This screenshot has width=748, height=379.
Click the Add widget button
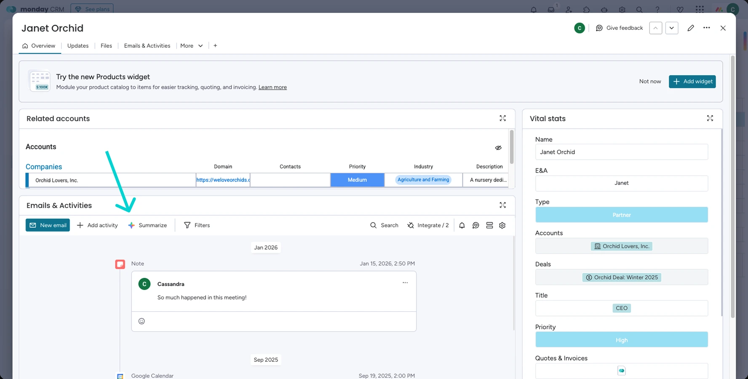[x=692, y=82]
